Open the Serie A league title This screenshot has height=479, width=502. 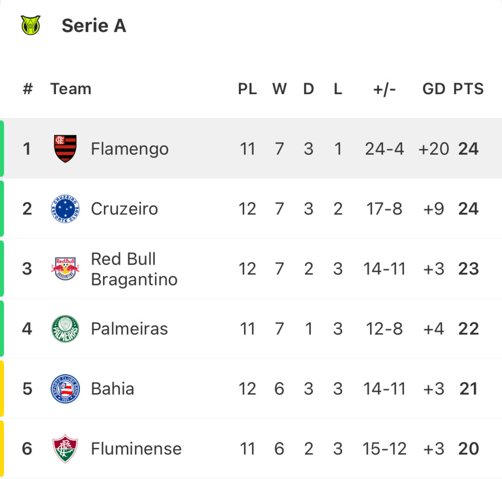(x=94, y=26)
